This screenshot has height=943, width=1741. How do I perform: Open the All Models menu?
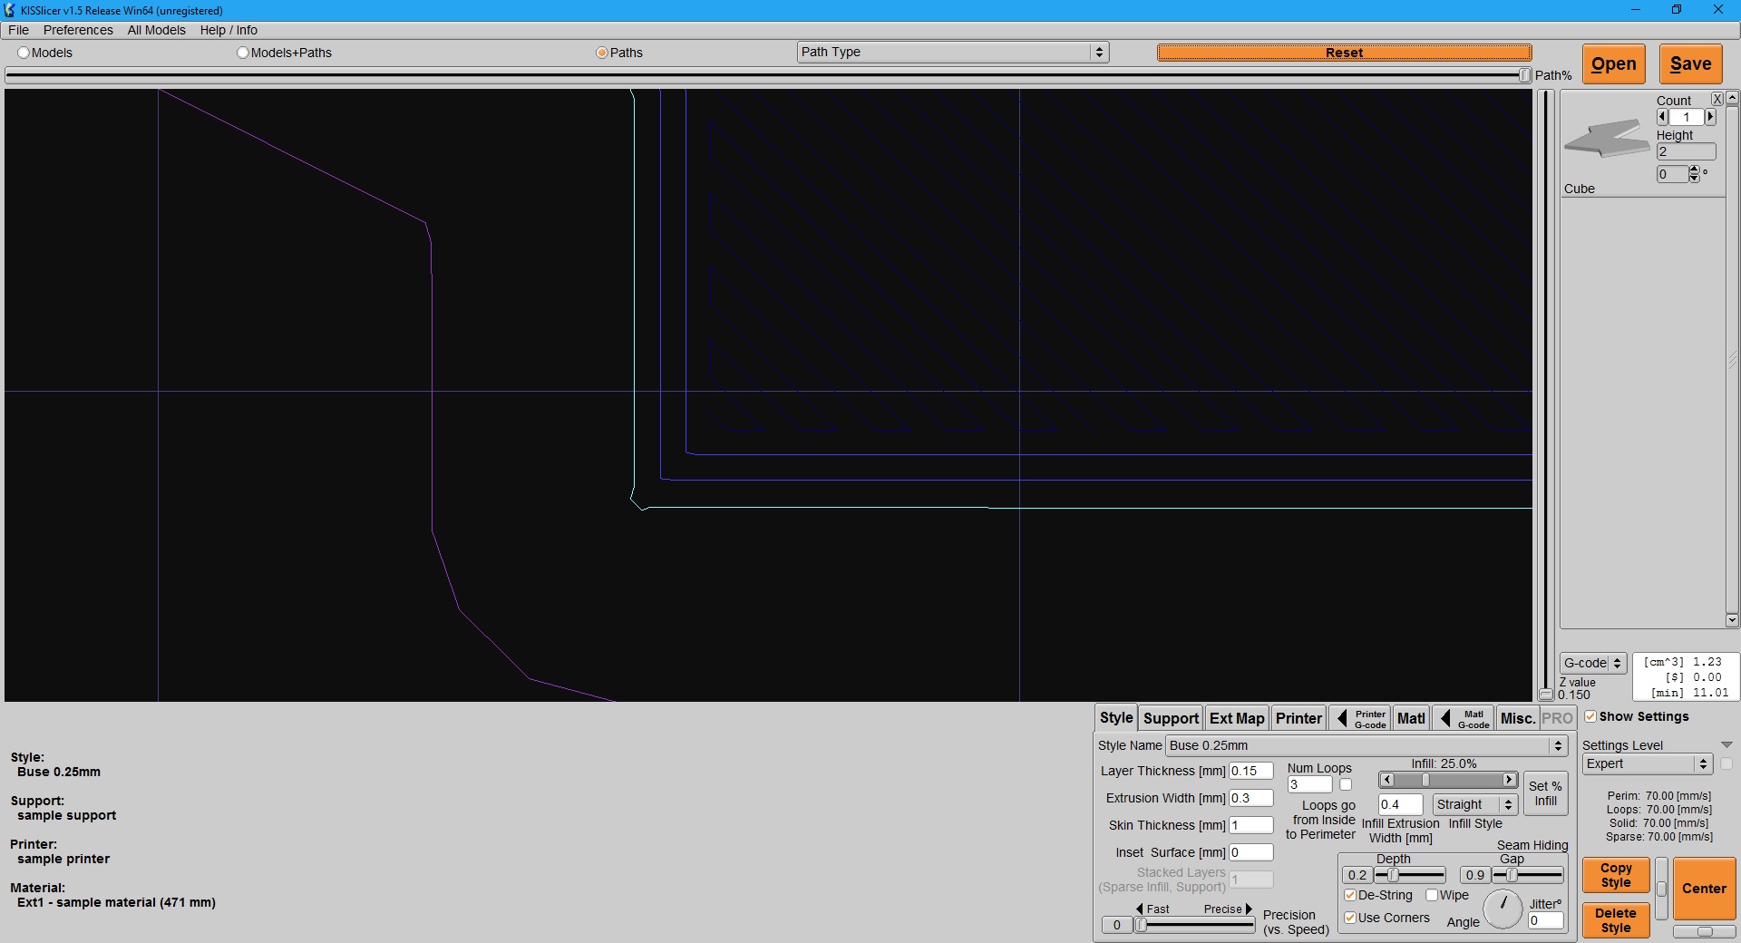click(x=156, y=30)
